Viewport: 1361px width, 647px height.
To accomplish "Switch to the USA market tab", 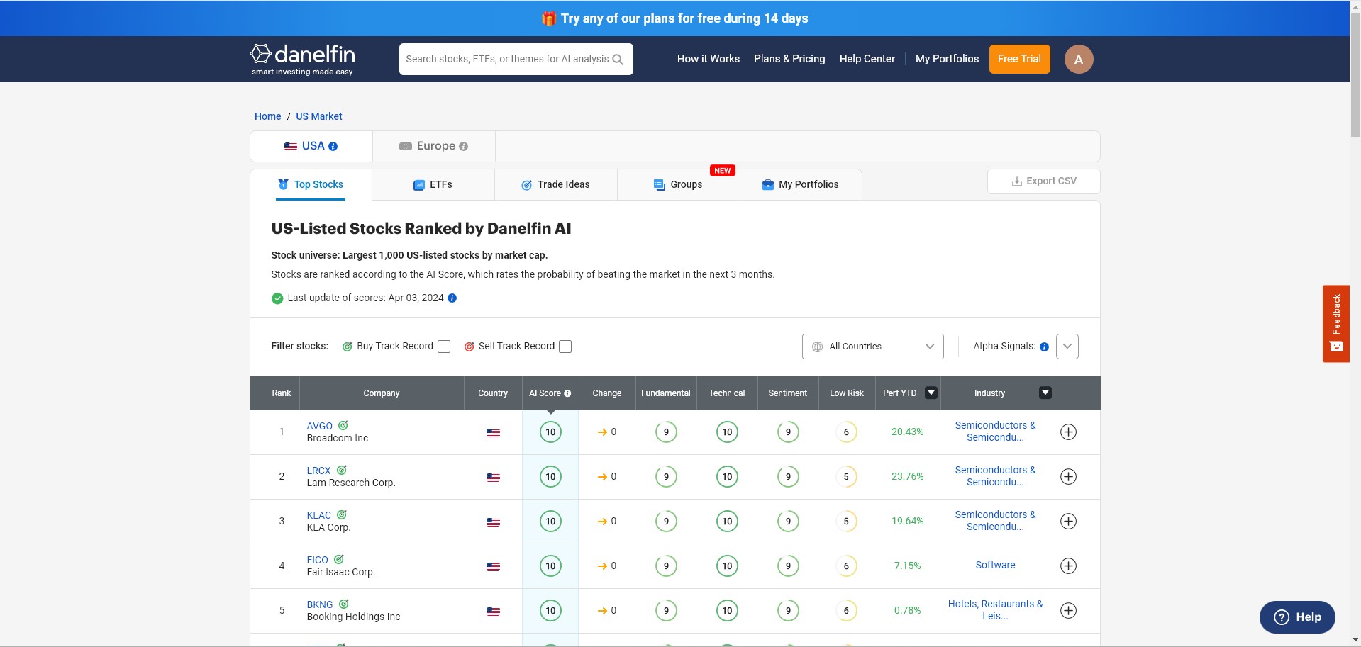I will (x=311, y=146).
